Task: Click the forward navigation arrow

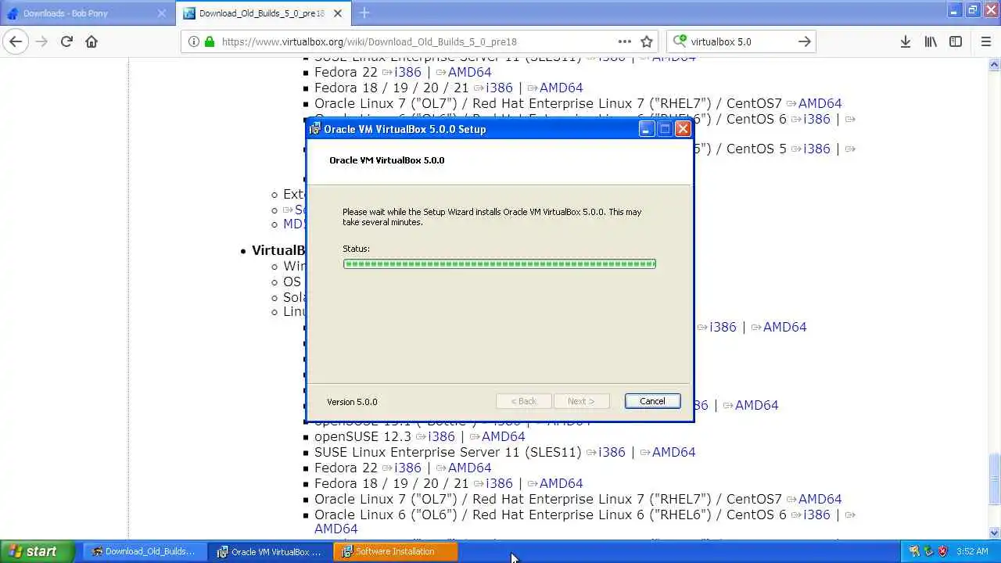Action: (x=41, y=41)
